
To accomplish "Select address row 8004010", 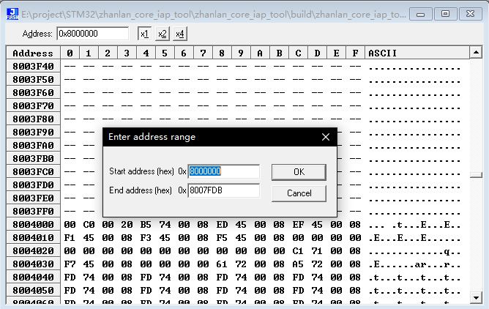I will click(x=33, y=237).
